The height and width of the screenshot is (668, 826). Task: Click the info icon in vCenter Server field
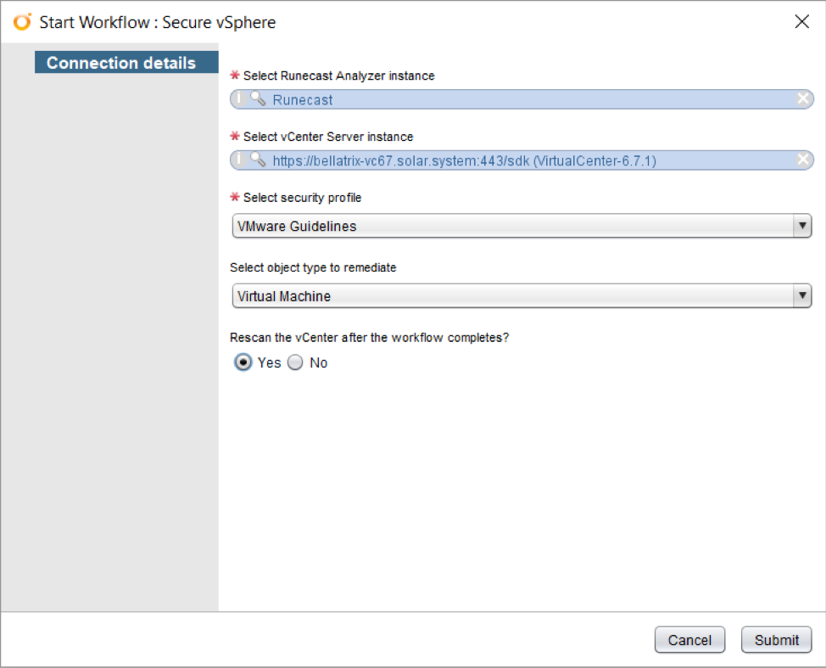click(x=239, y=160)
